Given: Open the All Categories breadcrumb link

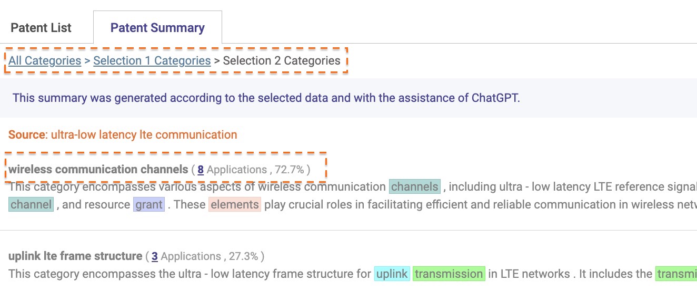Looking at the screenshot, I should pos(45,61).
